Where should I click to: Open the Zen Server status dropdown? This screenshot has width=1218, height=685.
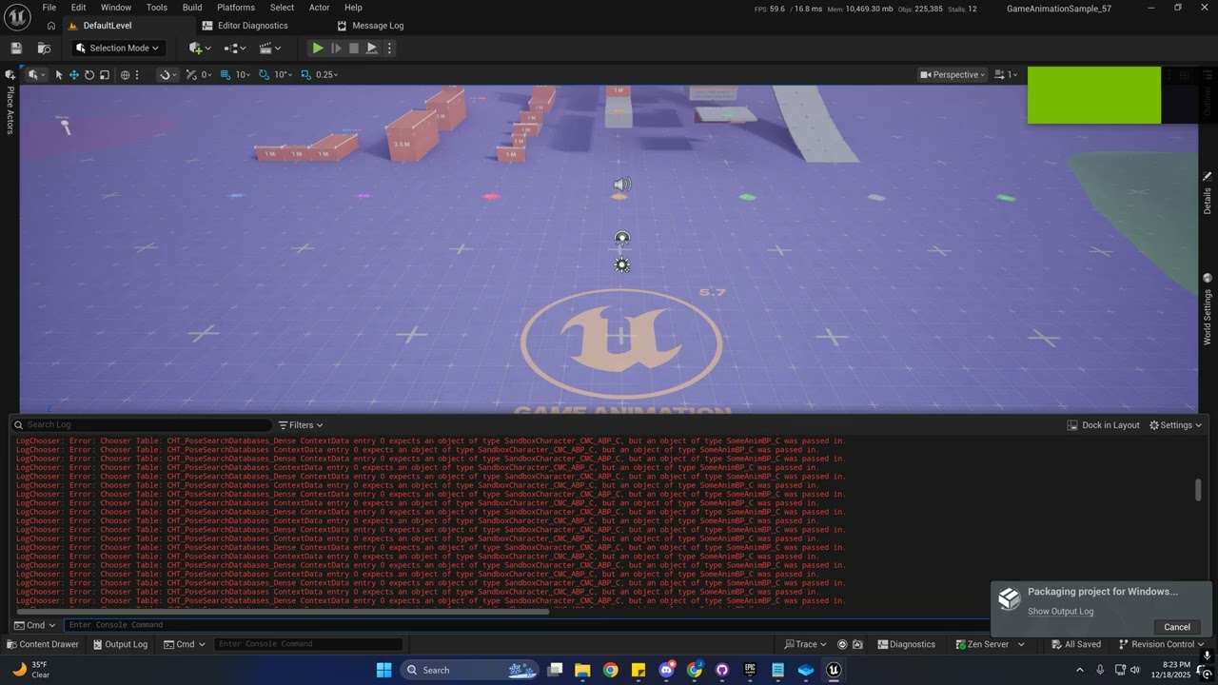[989, 644]
